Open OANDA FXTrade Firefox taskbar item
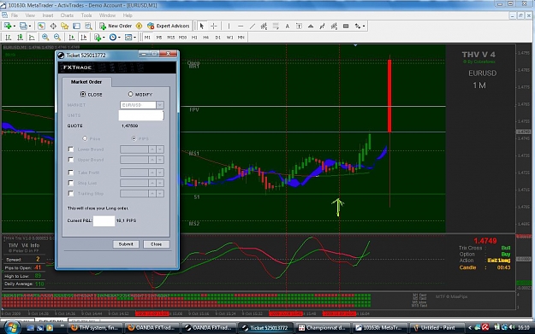 coord(151,327)
